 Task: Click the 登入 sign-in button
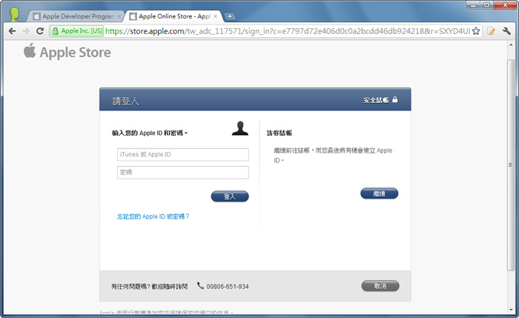click(230, 196)
